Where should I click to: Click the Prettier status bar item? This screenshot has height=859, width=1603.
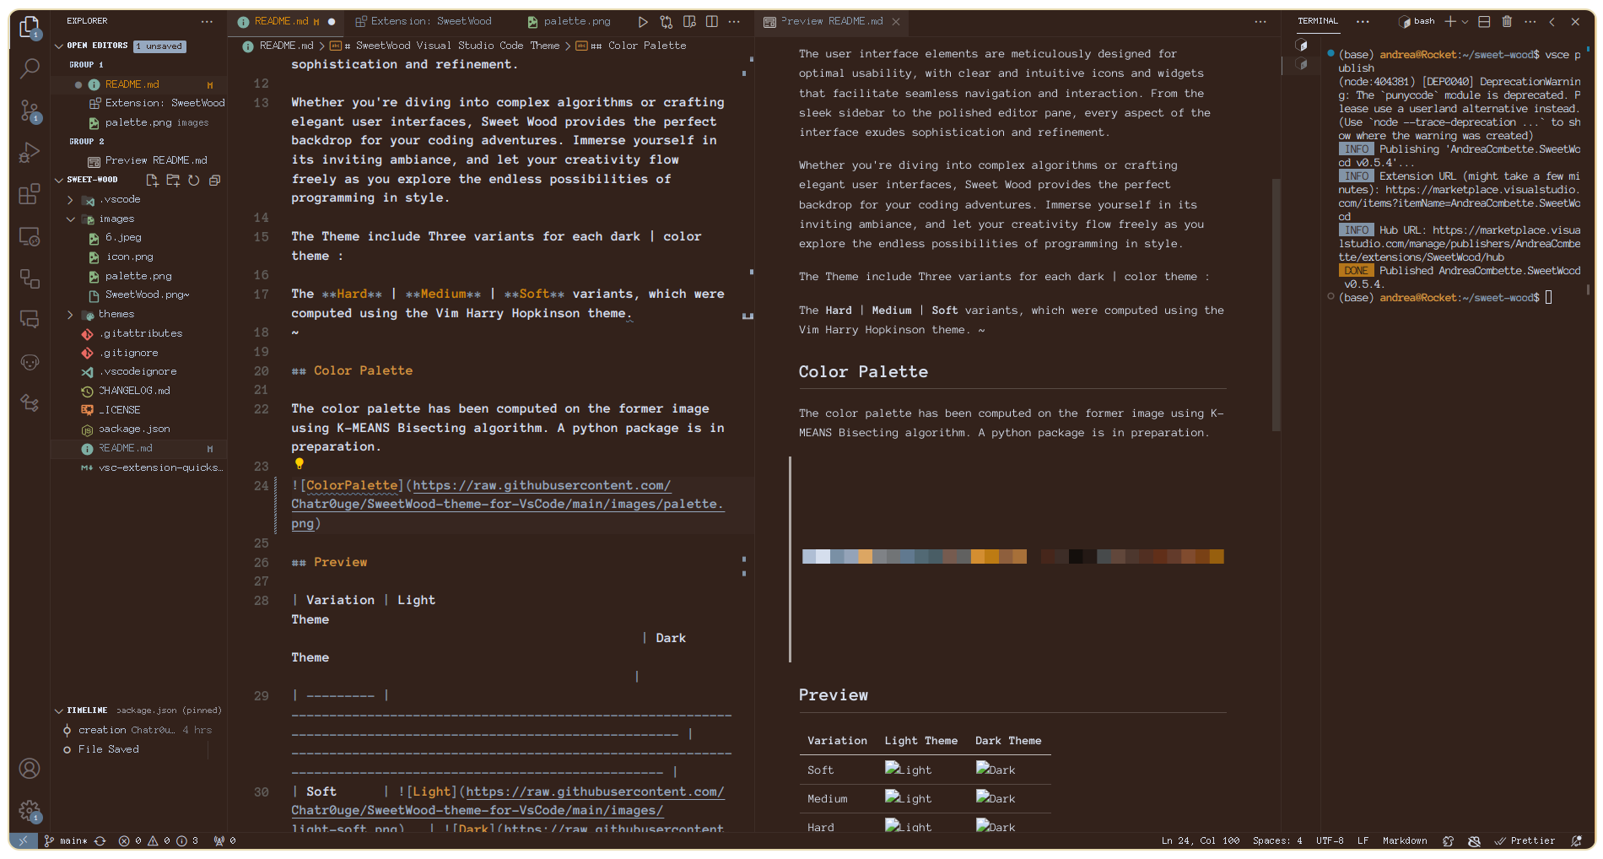pyautogui.click(x=1525, y=841)
